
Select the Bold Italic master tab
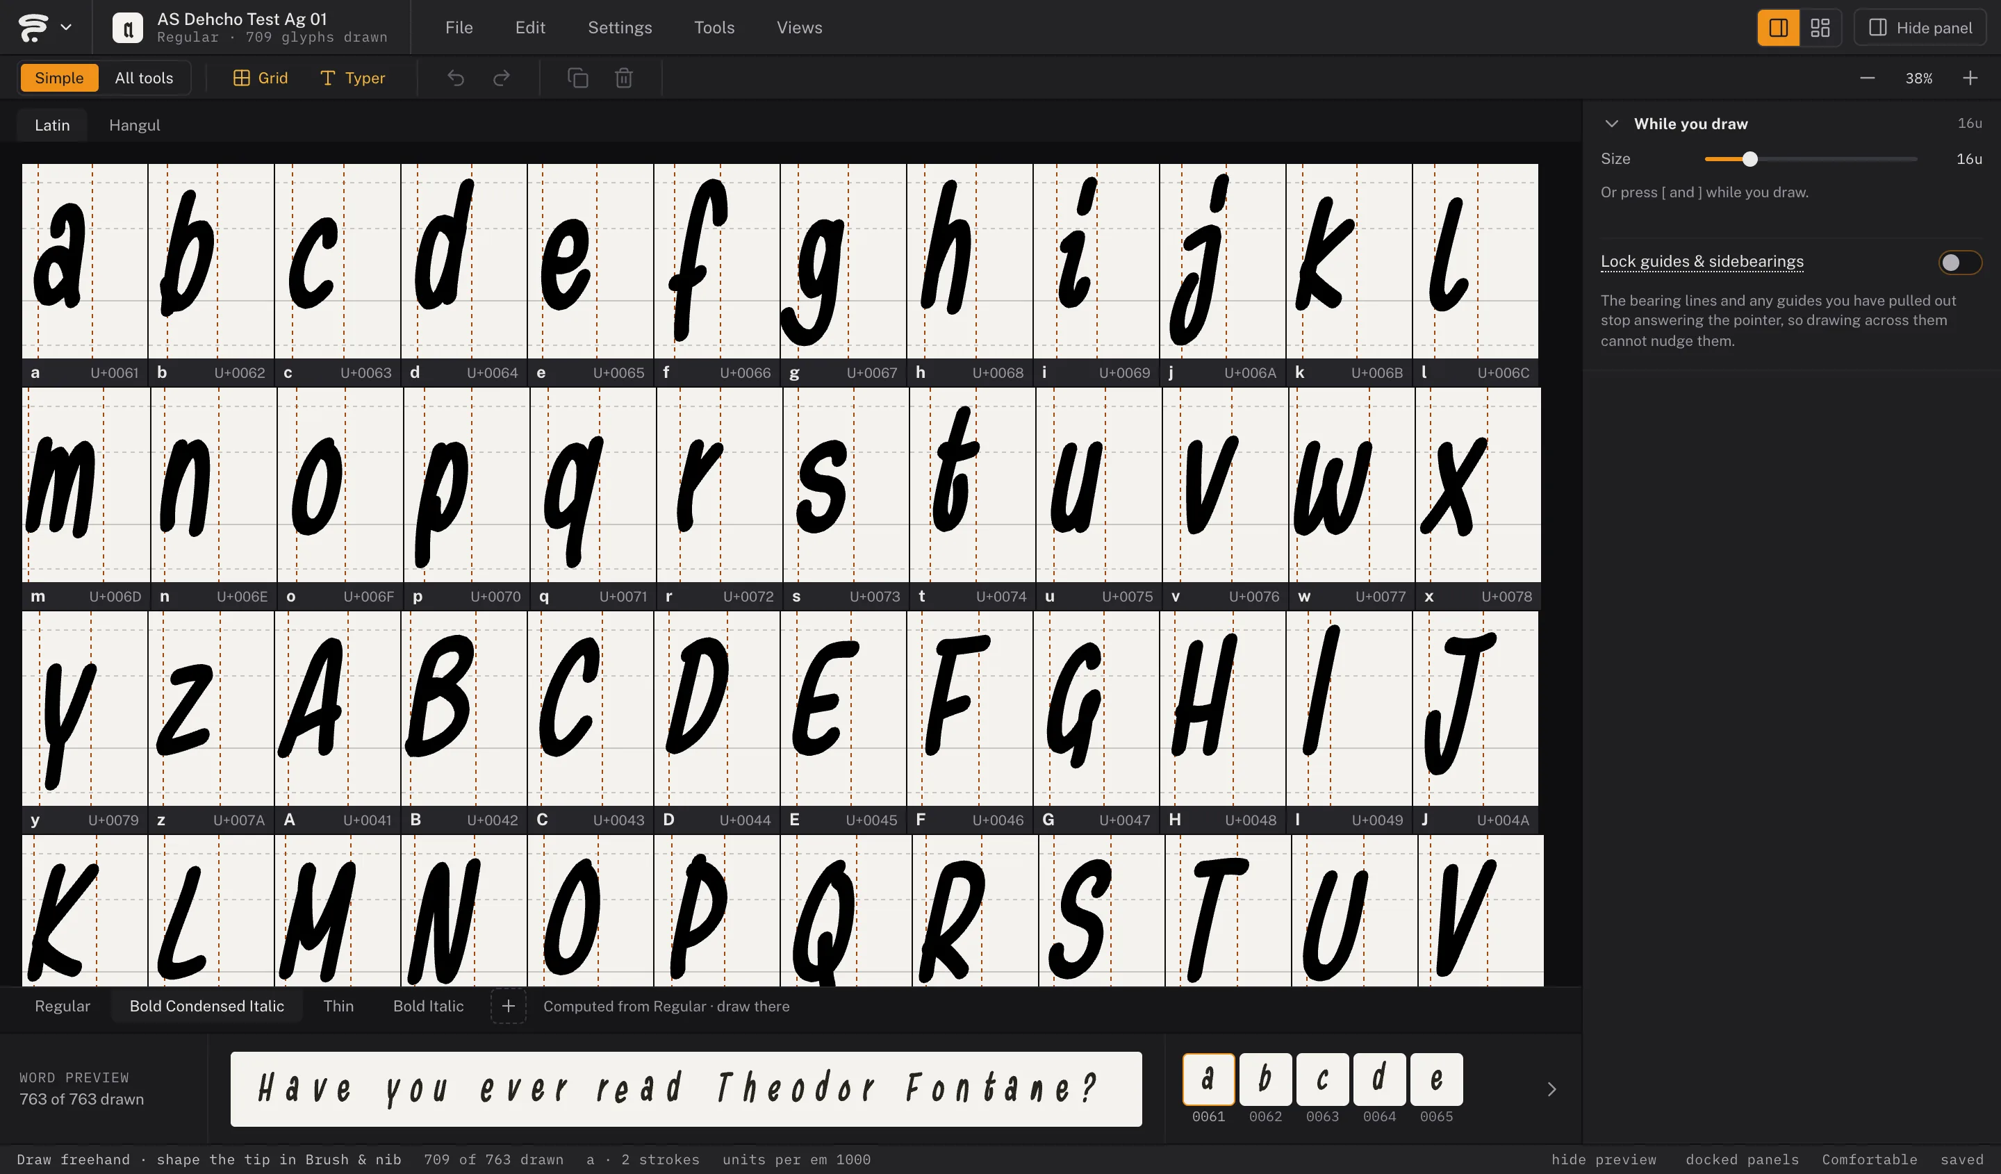428,1006
